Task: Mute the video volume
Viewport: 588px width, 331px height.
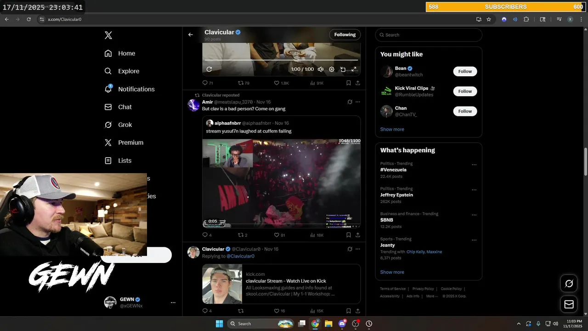Action: [x=321, y=69]
